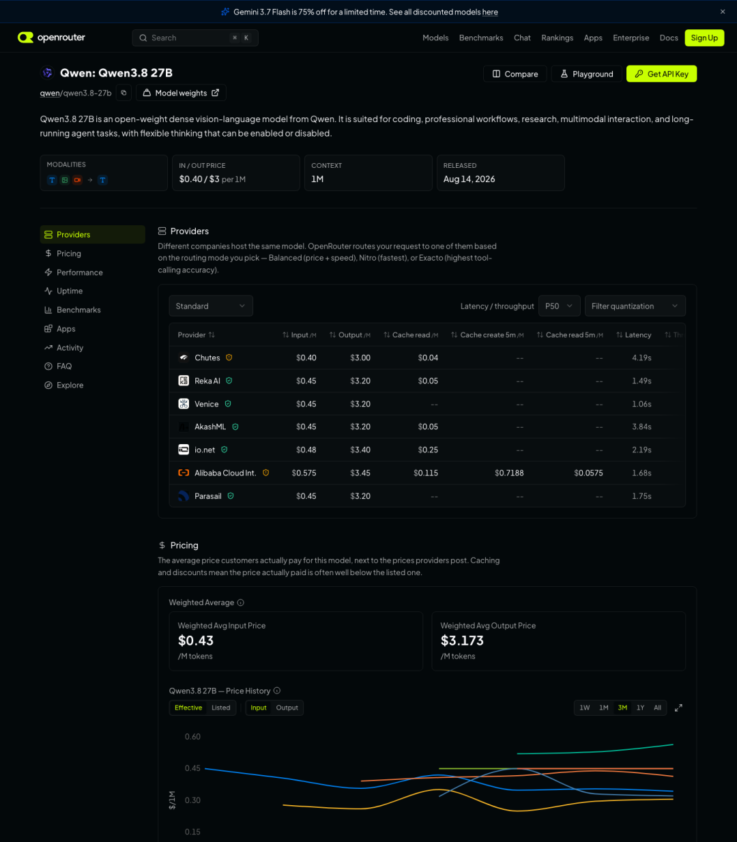Open the Playground button
Viewport: 737px width, 842px height.
click(587, 74)
